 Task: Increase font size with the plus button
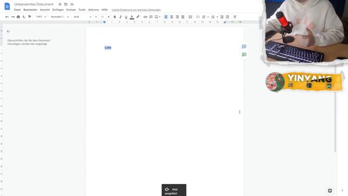click(x=109, y=17)
